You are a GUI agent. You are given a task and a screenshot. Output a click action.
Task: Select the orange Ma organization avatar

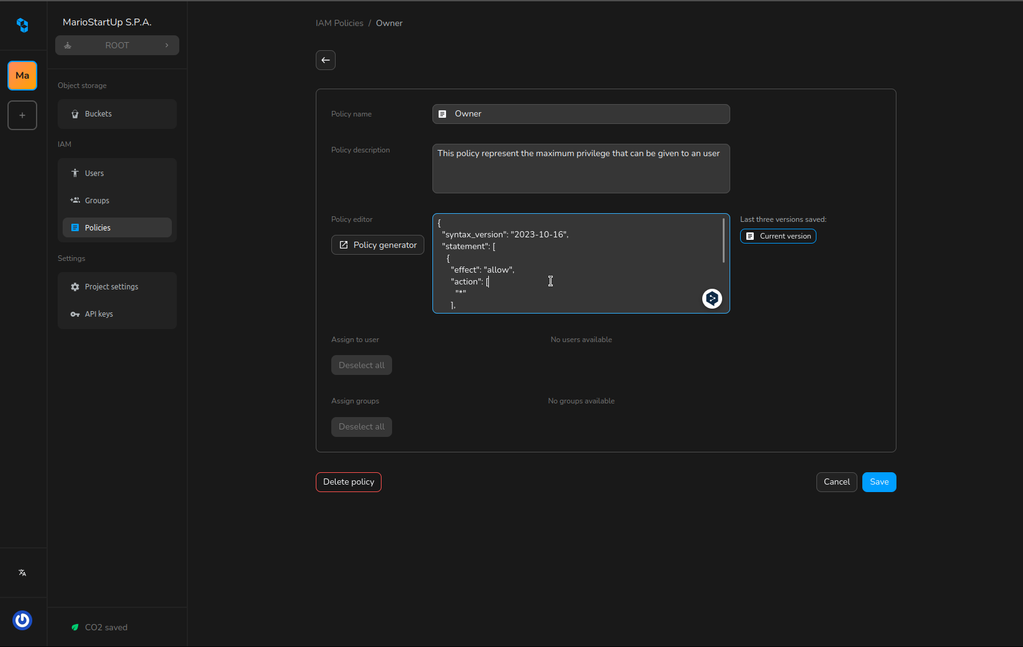[x=22, y=76]
